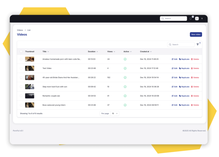
Task: Click the user avatar labeled S
Action: (x=202, y=18)
